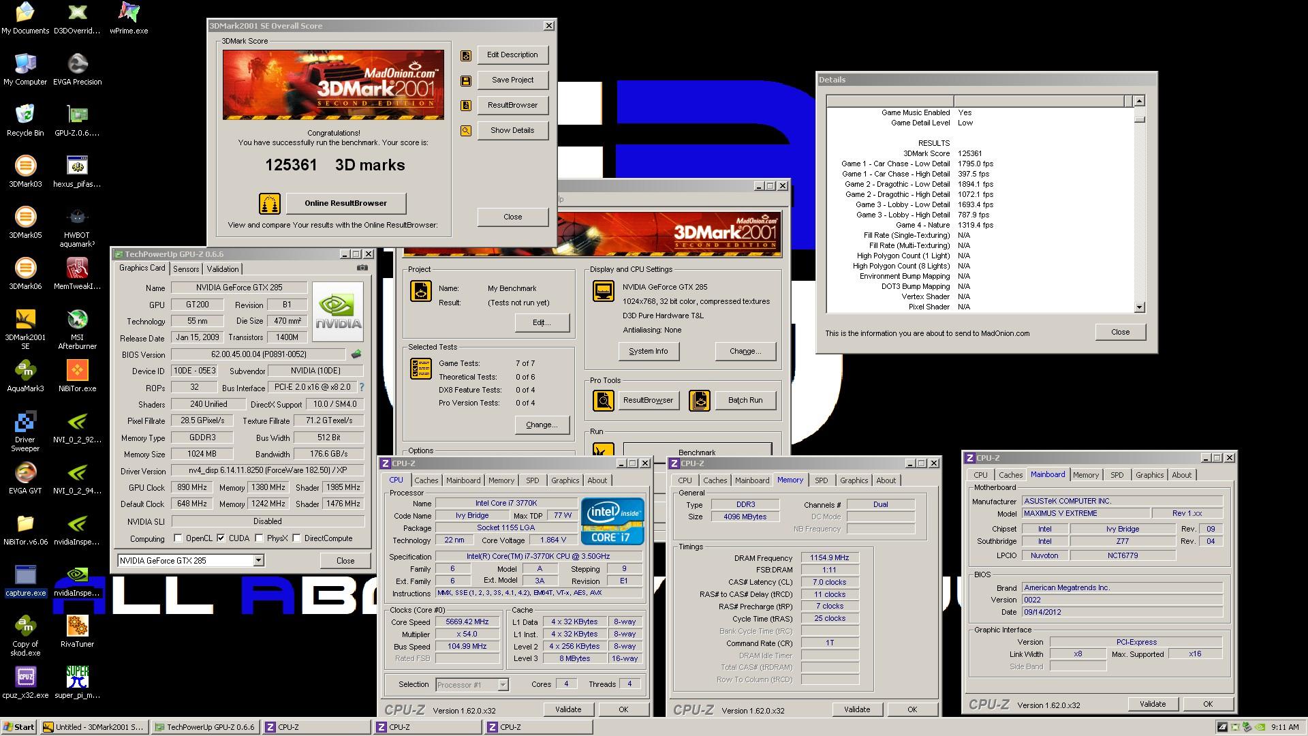Switch to the Validation tab in GPU-Z

pos(223,269)
